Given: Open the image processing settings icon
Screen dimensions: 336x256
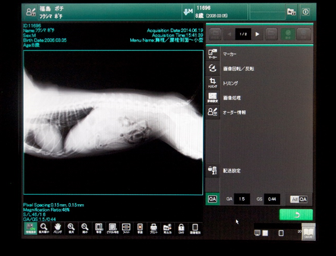Looking at the screenshot, I should pos(212,98).
